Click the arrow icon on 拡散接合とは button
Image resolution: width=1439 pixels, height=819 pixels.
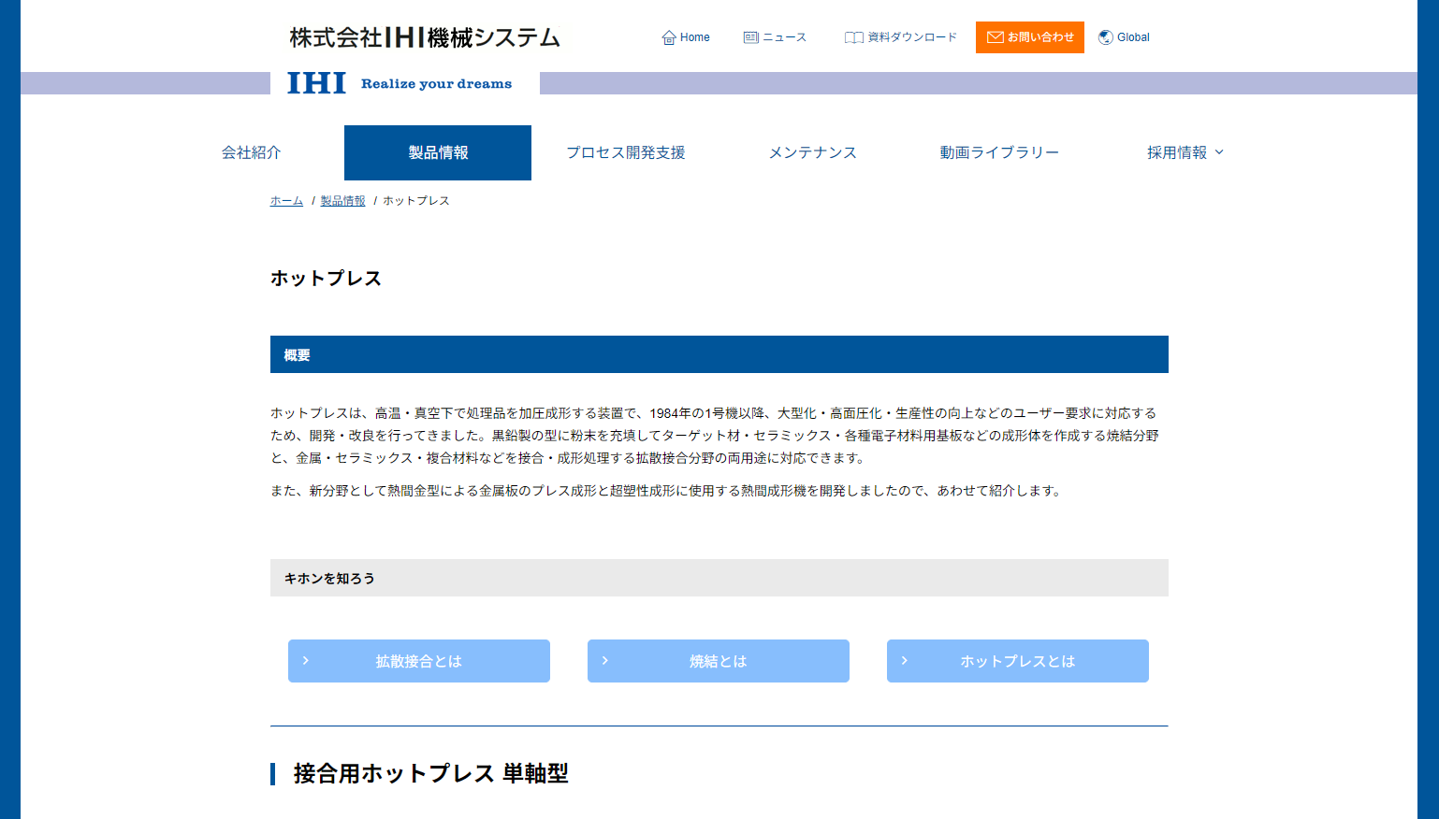[x=306, y=661]
